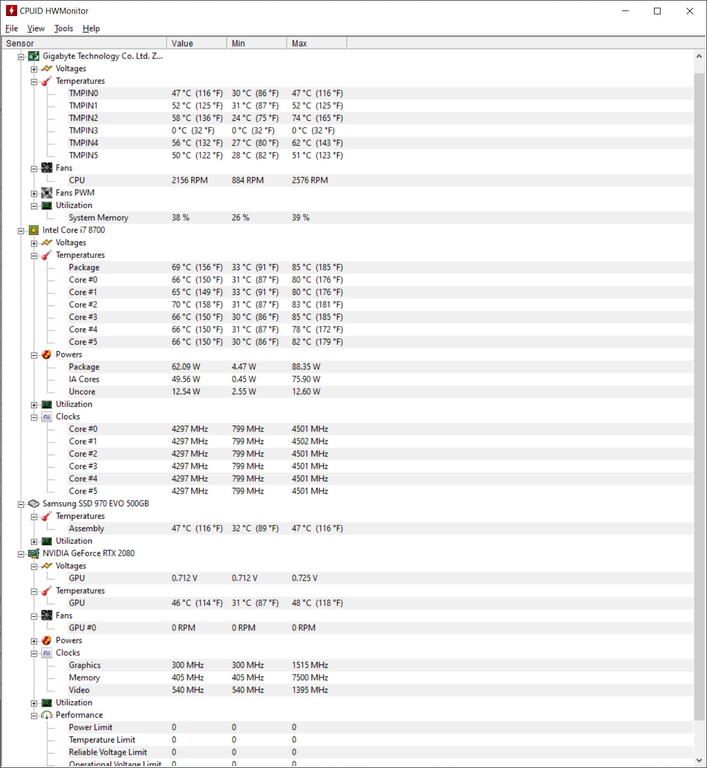This screenshot has width=707, height=768.
Task: Collapse the Performance node
Action: [x=34, y=716]
